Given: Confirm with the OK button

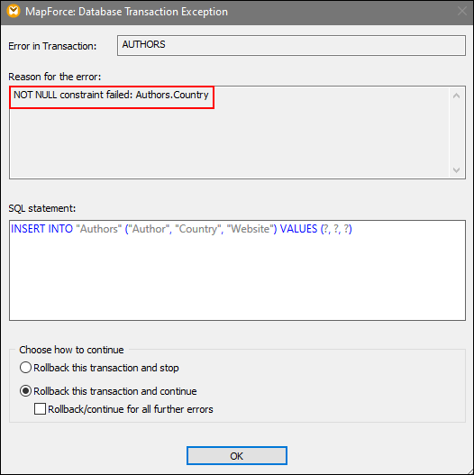Looking at the screenshot, I should coord(237,455).
